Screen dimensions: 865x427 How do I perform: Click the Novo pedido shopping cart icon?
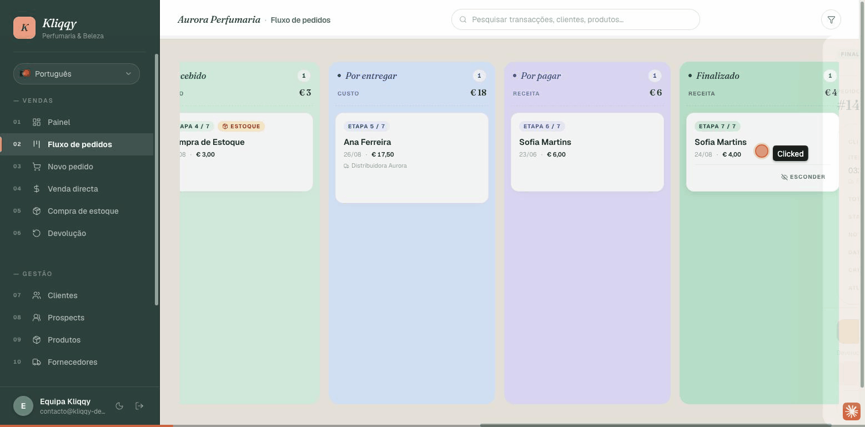(x=37, y=167)
